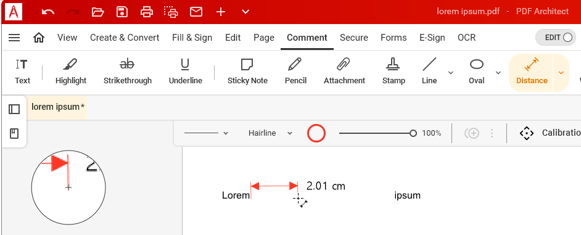Open the vertical three-dot options menu
Viewport: 581px width, 235px height.
coord(492,133)
